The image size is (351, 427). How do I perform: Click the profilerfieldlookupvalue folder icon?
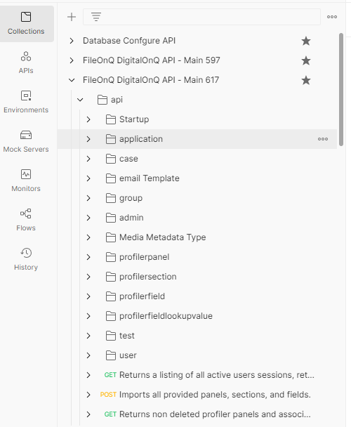pyautogui.click(x=110, y=316)
